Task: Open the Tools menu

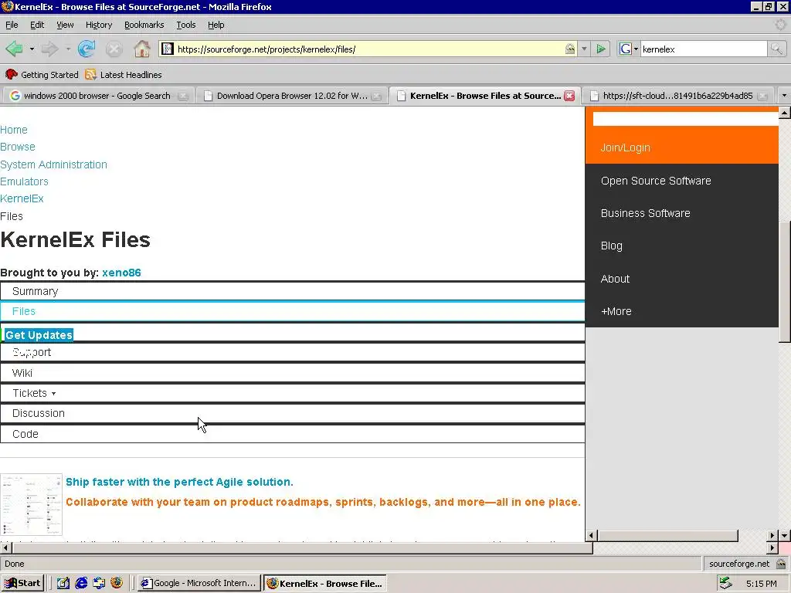Action: tap(185, 25)
